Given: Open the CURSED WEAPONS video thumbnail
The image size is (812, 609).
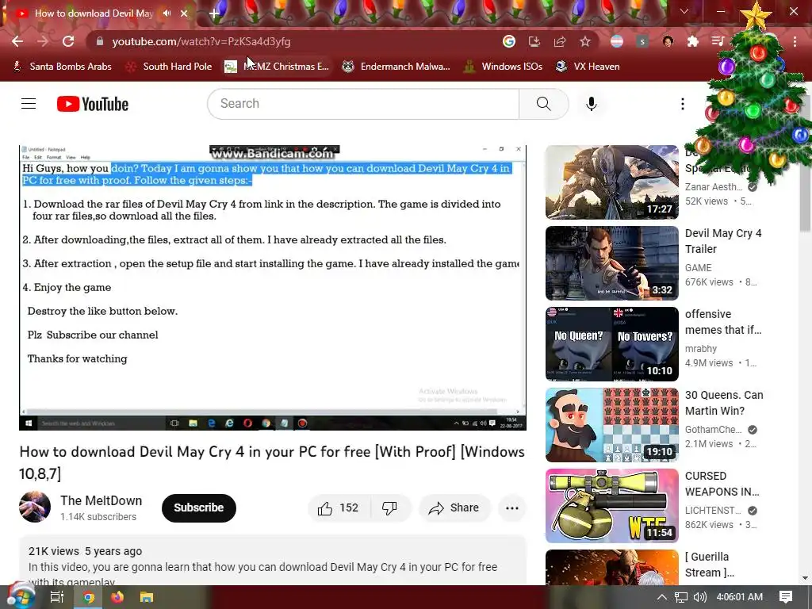Looking at the screenshot, I should (612, 505).
